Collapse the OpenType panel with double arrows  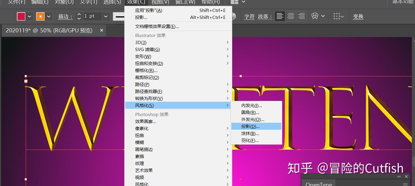[x=399, y=176]
